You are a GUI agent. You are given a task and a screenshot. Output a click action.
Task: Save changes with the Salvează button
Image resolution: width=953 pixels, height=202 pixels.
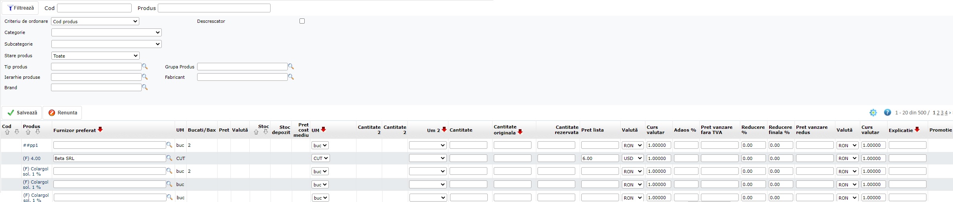22,113
